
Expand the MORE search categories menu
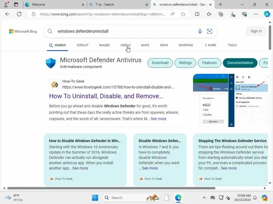coord(211,45)
